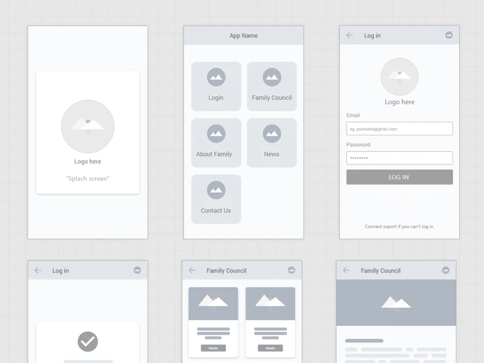The width and height of the screenshot is (484, 363).
Task: Click the second card's image thumbnail
Action: point(270,304)
